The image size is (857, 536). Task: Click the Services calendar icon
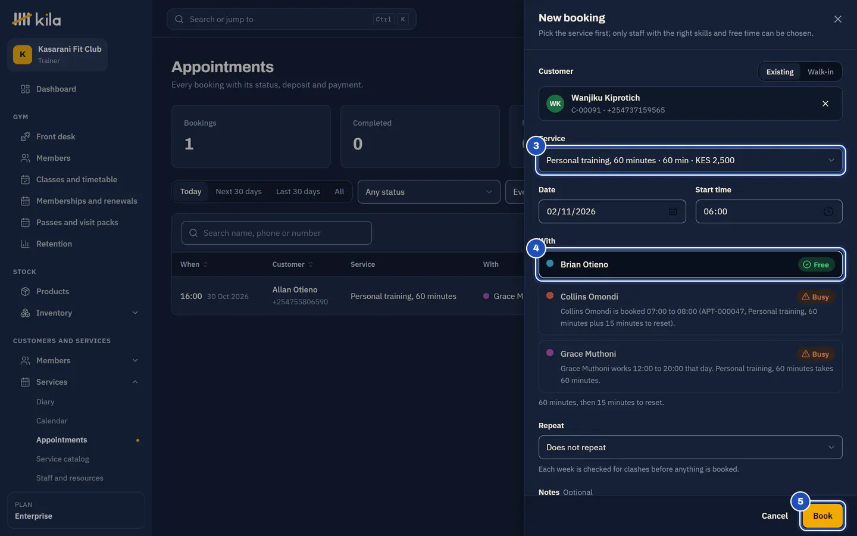pos(25,382)
